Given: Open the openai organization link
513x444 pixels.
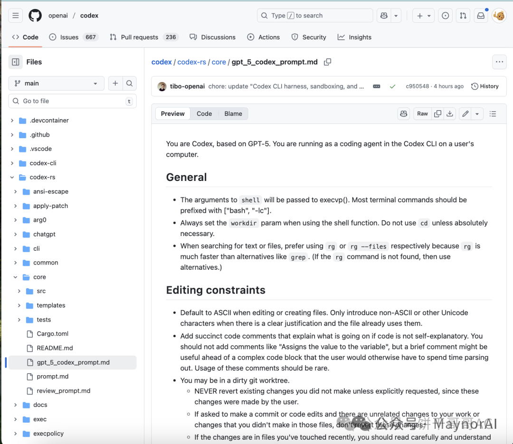Looking at the screenshot, I should 58,15.
